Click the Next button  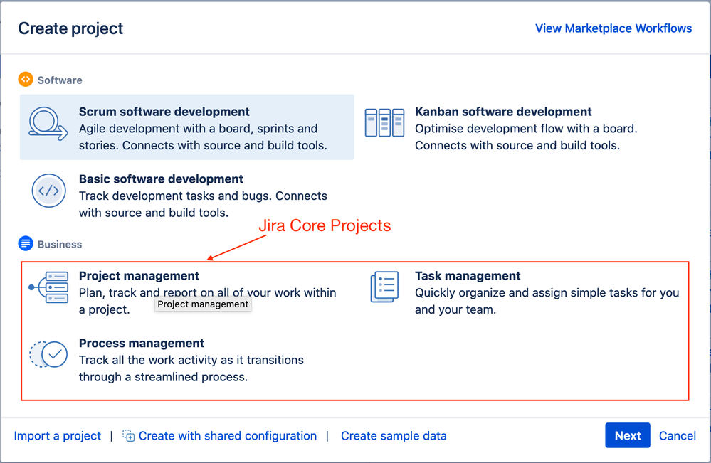click(x=628, y=435)
